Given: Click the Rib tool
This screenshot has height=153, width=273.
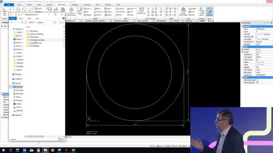Looking at the screenshot, I should click(86, 12).
